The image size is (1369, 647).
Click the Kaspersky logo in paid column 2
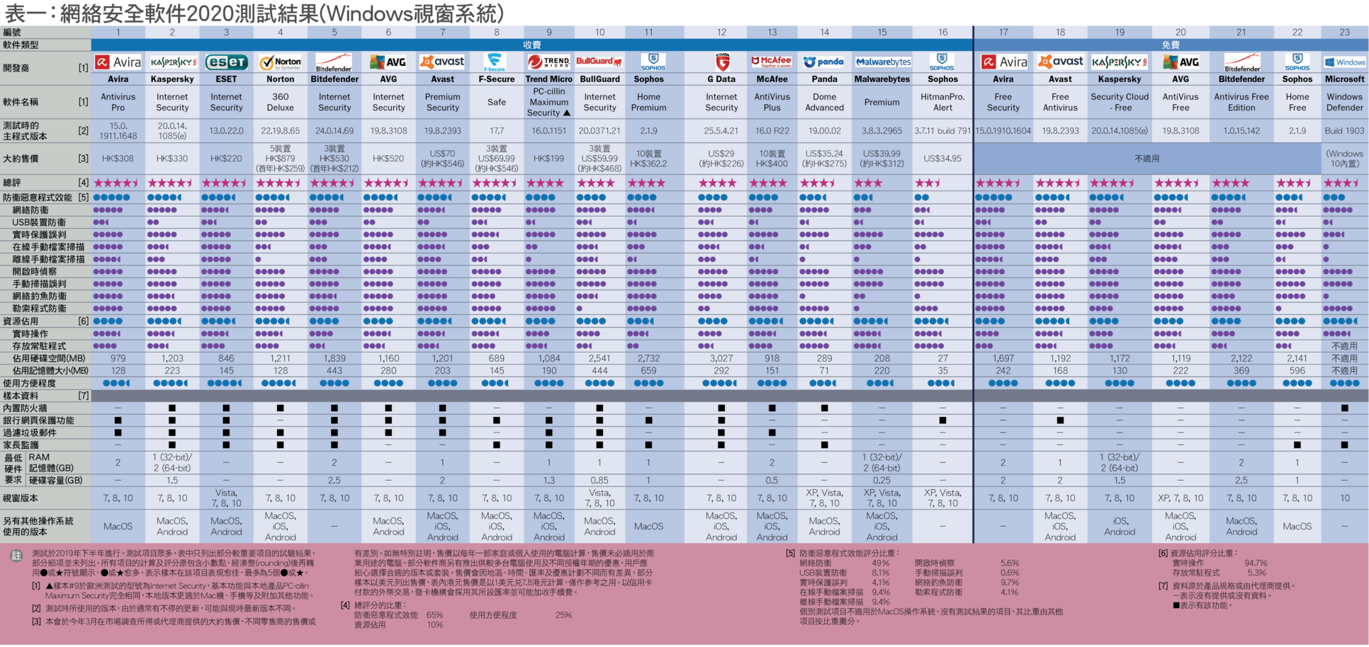(x=173, y=62)
